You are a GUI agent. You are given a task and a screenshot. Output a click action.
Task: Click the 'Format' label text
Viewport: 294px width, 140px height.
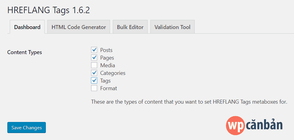(x=108, y=88)
